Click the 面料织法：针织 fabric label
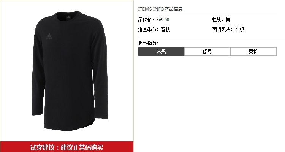Viewport: 285px width, 152px height. (x=228, y=30)
